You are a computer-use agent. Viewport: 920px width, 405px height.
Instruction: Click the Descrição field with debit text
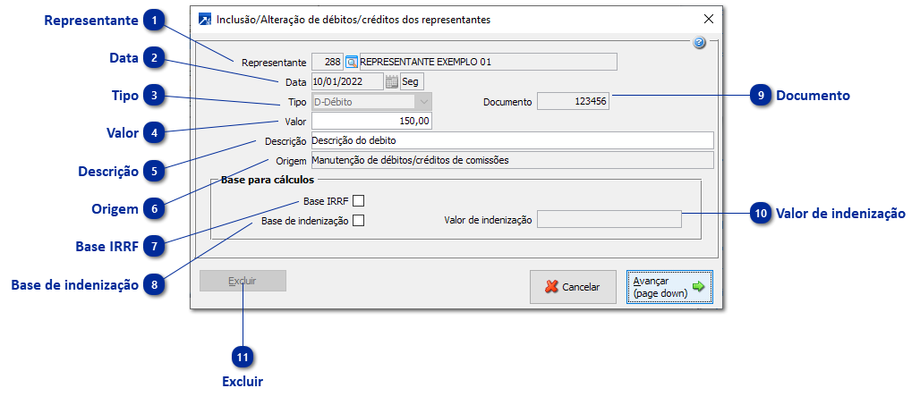(x=513, y=140)
